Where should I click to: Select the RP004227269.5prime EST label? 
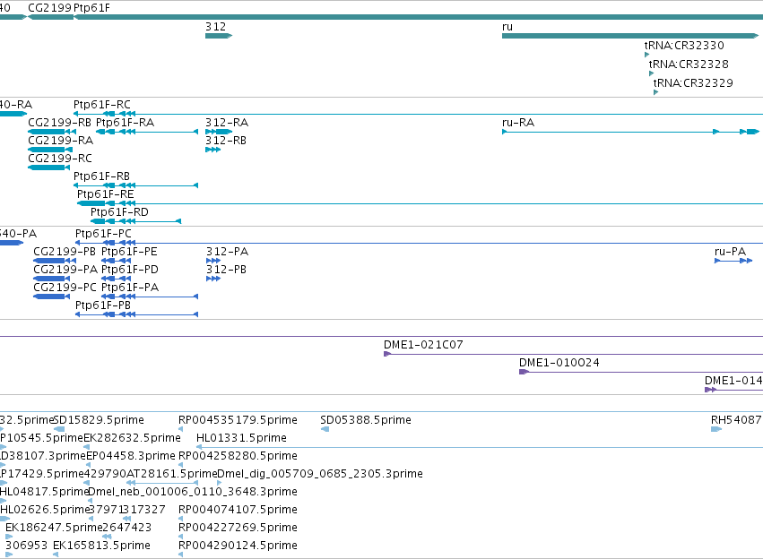238,528
